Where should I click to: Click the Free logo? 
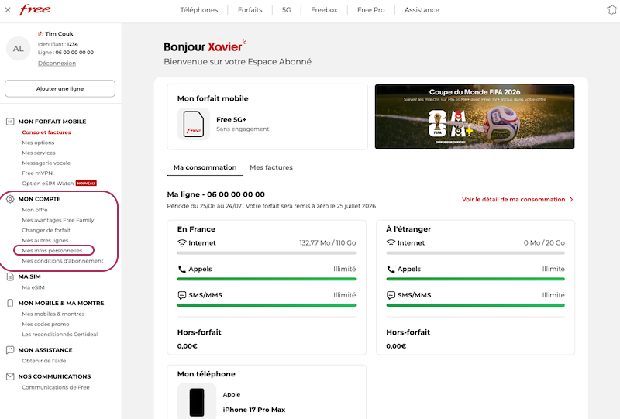pos(35,9)
